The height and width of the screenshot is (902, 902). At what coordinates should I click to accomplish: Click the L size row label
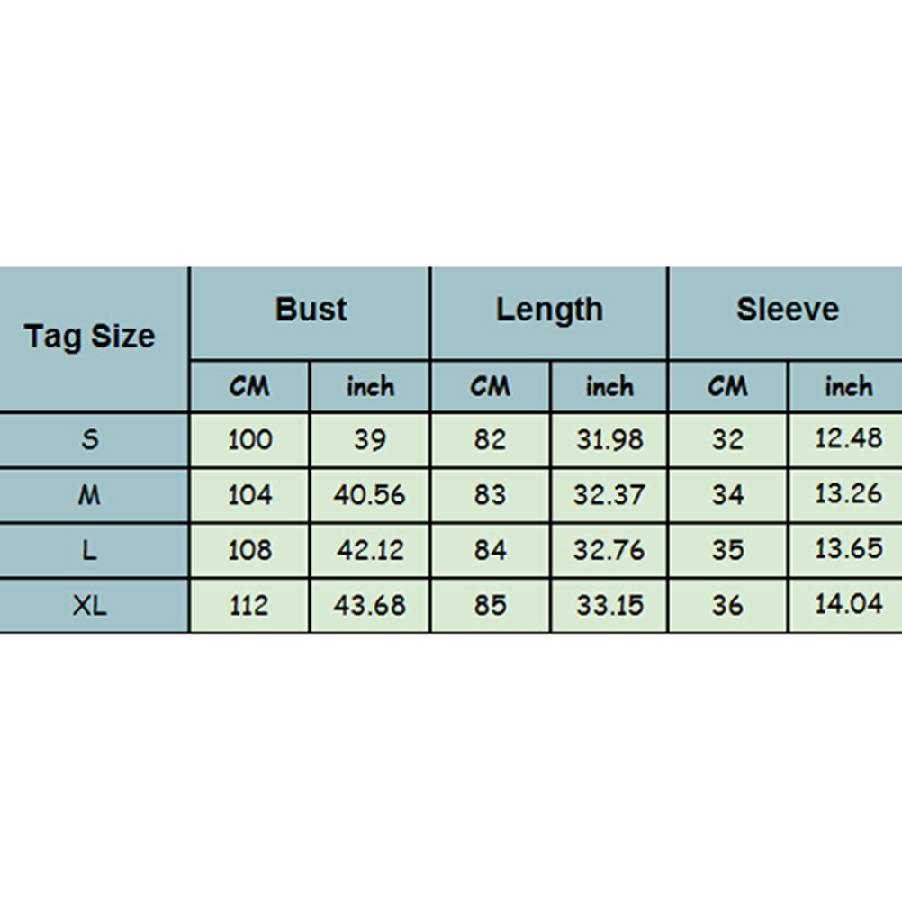pos(90,550)
